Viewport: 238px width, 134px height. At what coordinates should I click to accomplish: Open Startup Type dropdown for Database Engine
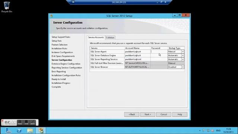pyautogui.click(x=183, y=55)
